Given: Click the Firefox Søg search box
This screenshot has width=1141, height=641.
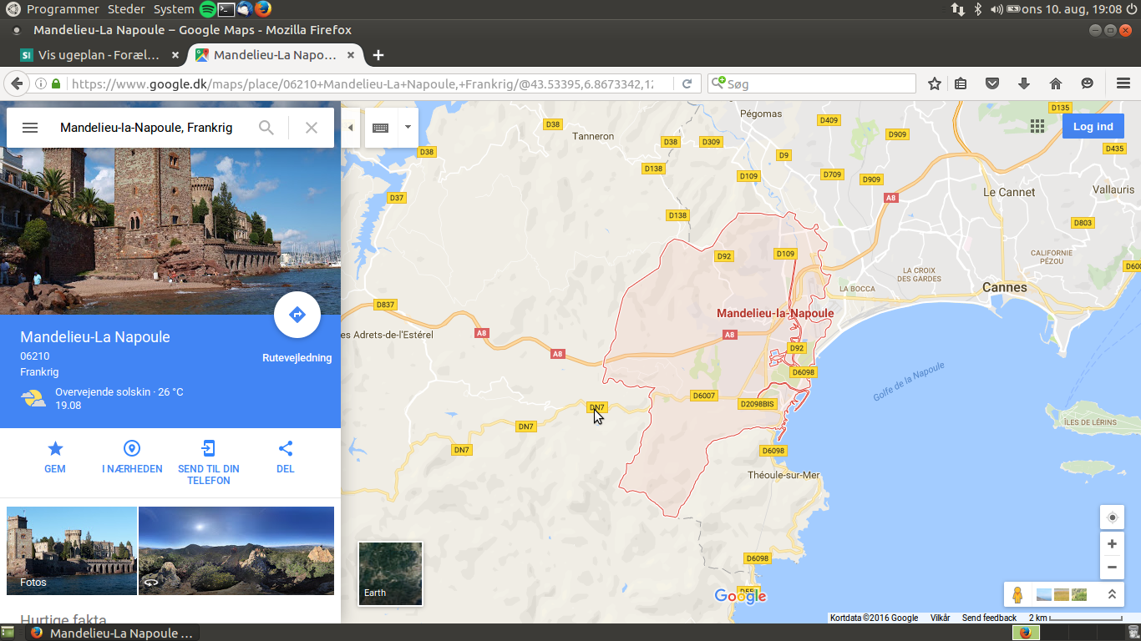Looking at the screenshot, I should click(x=812, y=83).
